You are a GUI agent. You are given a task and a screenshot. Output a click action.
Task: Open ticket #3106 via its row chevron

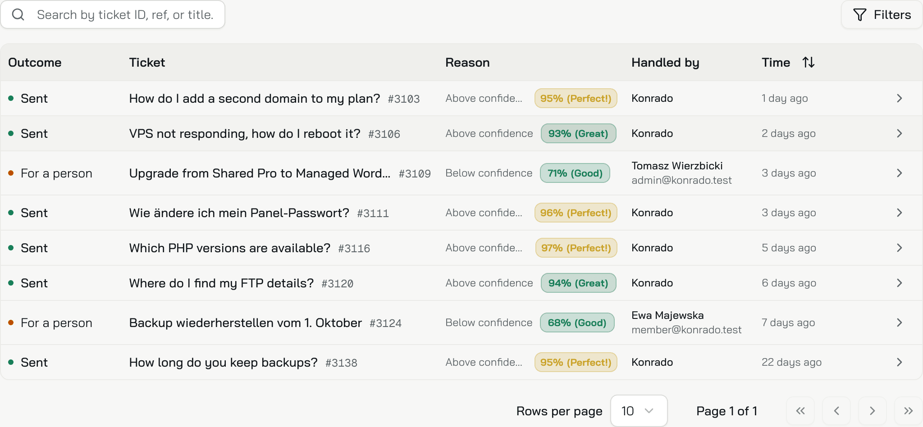click(x=899, y=133)
